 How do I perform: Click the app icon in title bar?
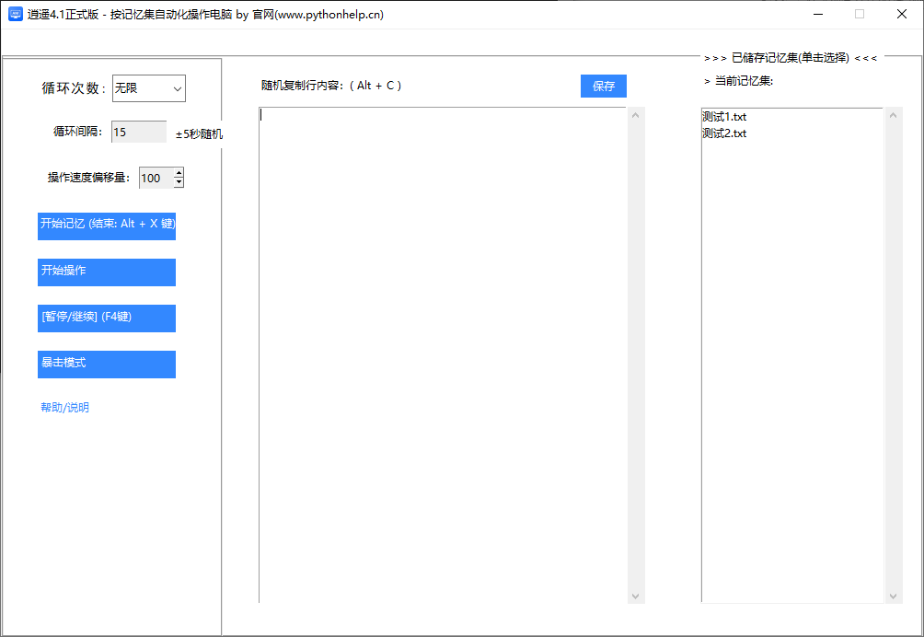click(16, 15)
